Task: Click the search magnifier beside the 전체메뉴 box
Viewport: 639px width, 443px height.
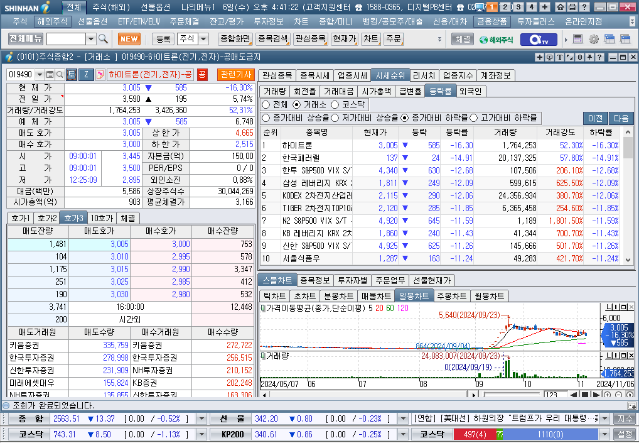Action: tap(103, 39)
